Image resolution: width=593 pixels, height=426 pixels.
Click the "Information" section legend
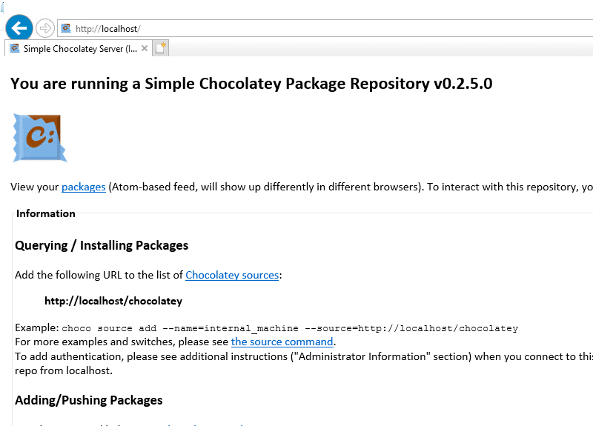tap(46, 213)
